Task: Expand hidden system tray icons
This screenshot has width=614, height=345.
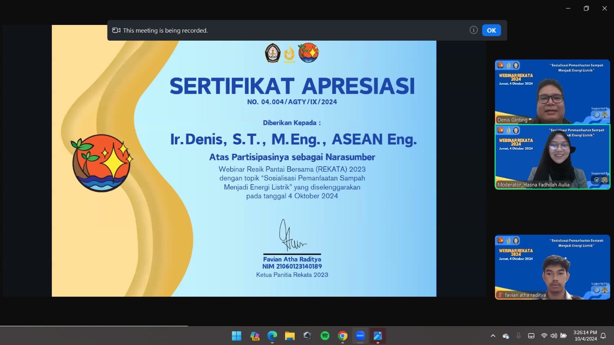Action: (x=493, y=336)
